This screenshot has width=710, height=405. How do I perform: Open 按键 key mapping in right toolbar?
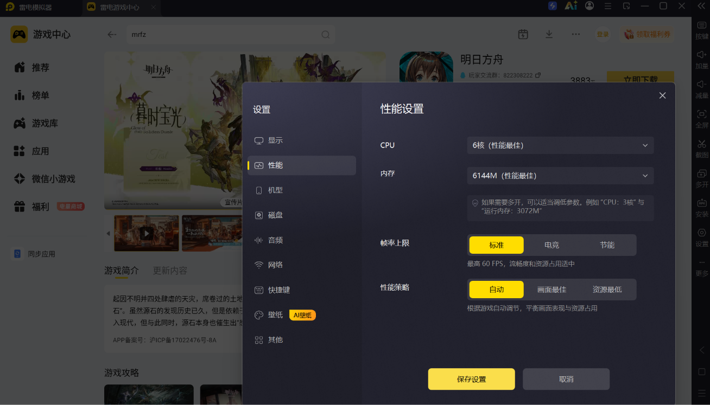pos(702,30)
